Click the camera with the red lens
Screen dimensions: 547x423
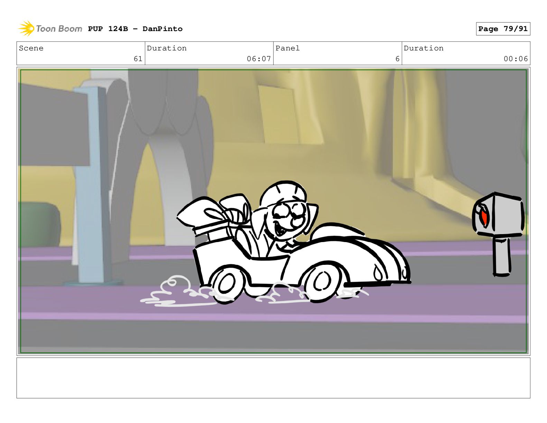(x=498, y=234)
